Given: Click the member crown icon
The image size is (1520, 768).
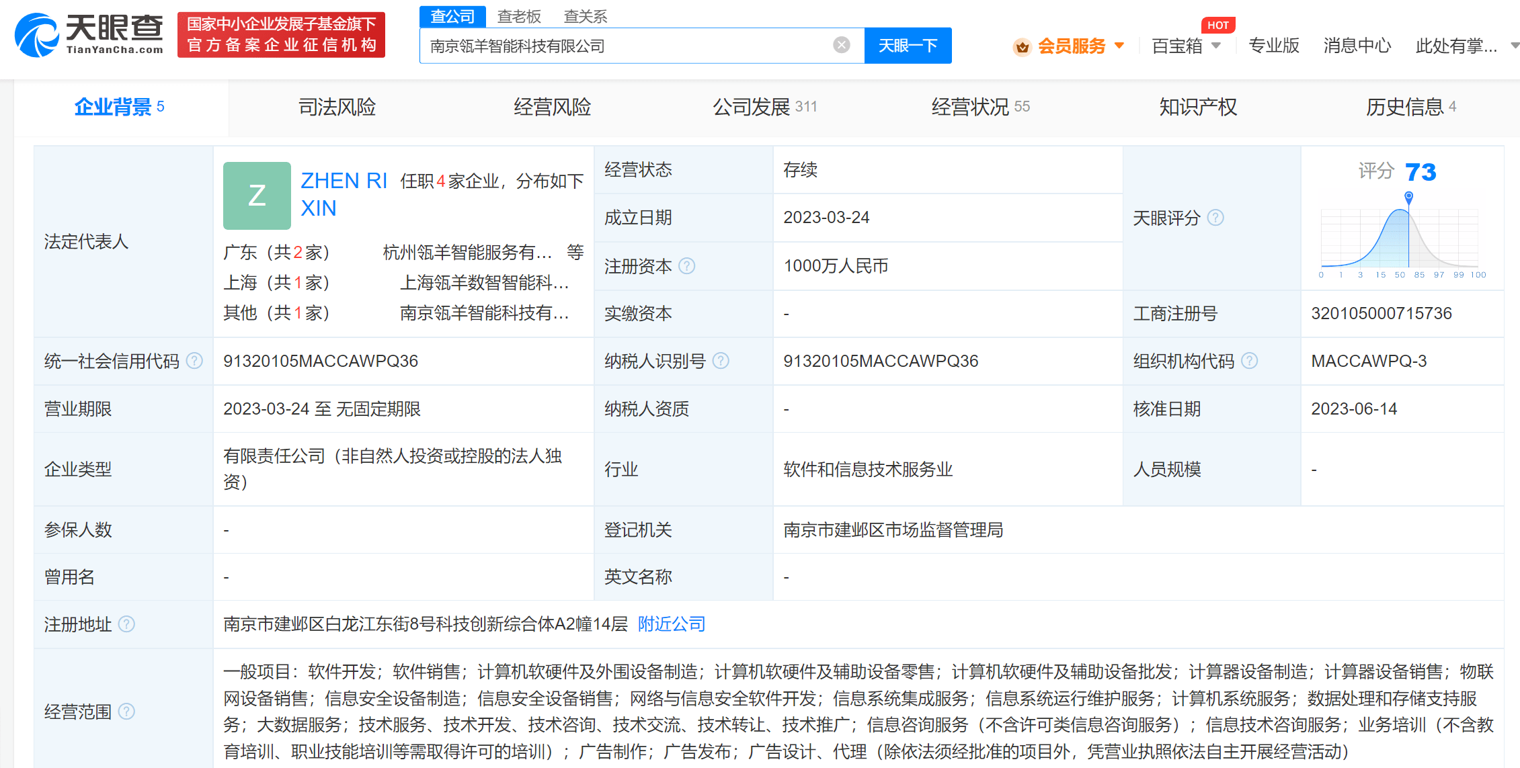Looking at the screenshot, I should [1023, 46].
